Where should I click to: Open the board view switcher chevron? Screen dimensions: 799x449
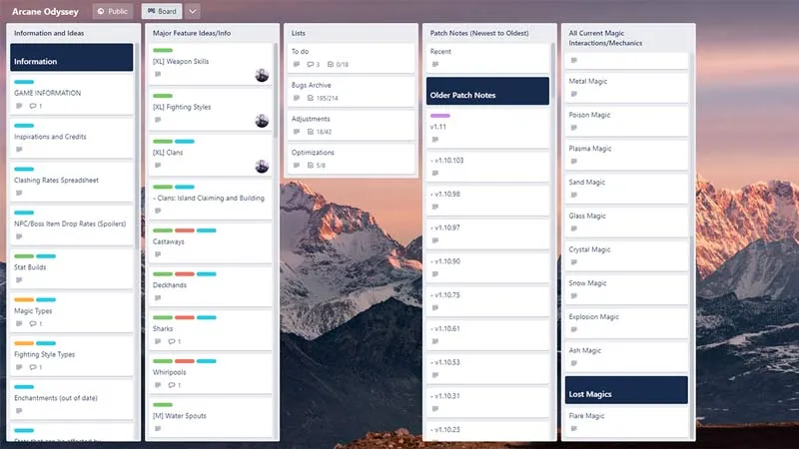coord(192,11)
